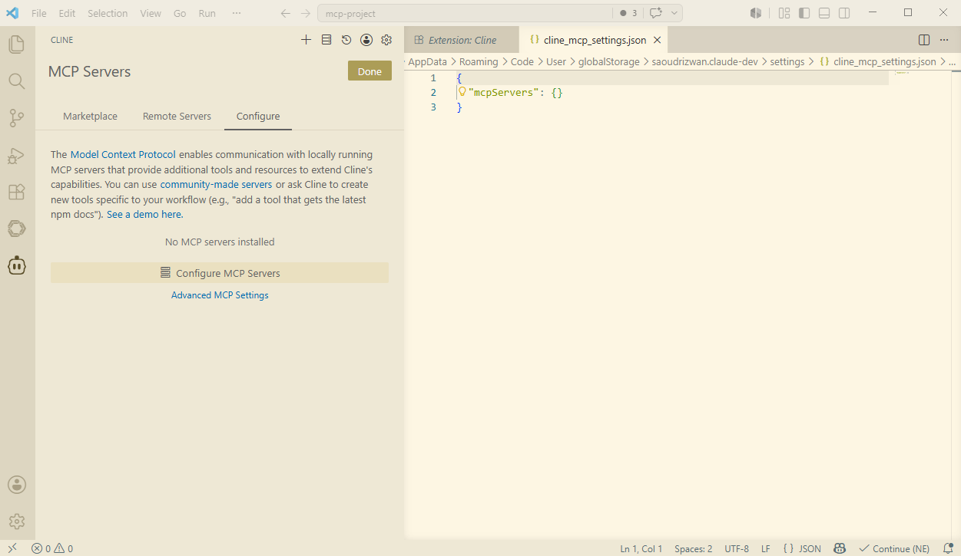Open MCP Servers icon in Cline header
Screen dimensions: 961x556
click(326, 40)
